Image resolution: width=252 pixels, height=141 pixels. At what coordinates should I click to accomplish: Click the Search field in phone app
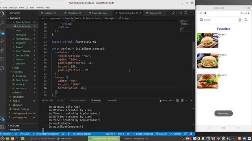(x=220, y=20)
